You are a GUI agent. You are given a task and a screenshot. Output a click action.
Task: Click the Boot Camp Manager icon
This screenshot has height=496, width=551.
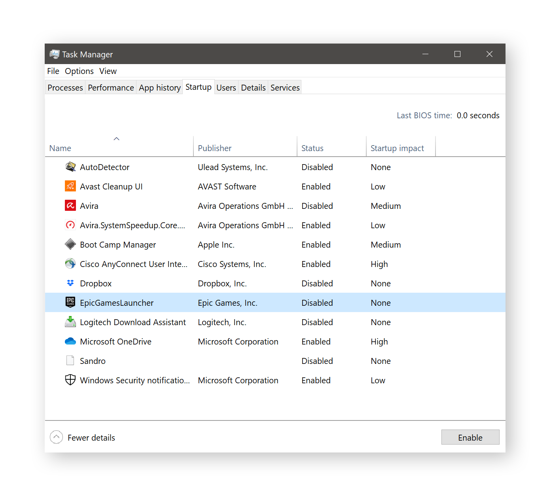(70, 244)
